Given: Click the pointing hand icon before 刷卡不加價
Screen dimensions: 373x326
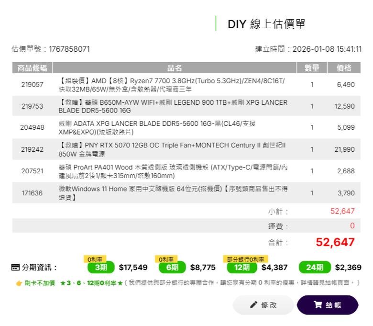Looking at the screenshot, I should (19, 283).
